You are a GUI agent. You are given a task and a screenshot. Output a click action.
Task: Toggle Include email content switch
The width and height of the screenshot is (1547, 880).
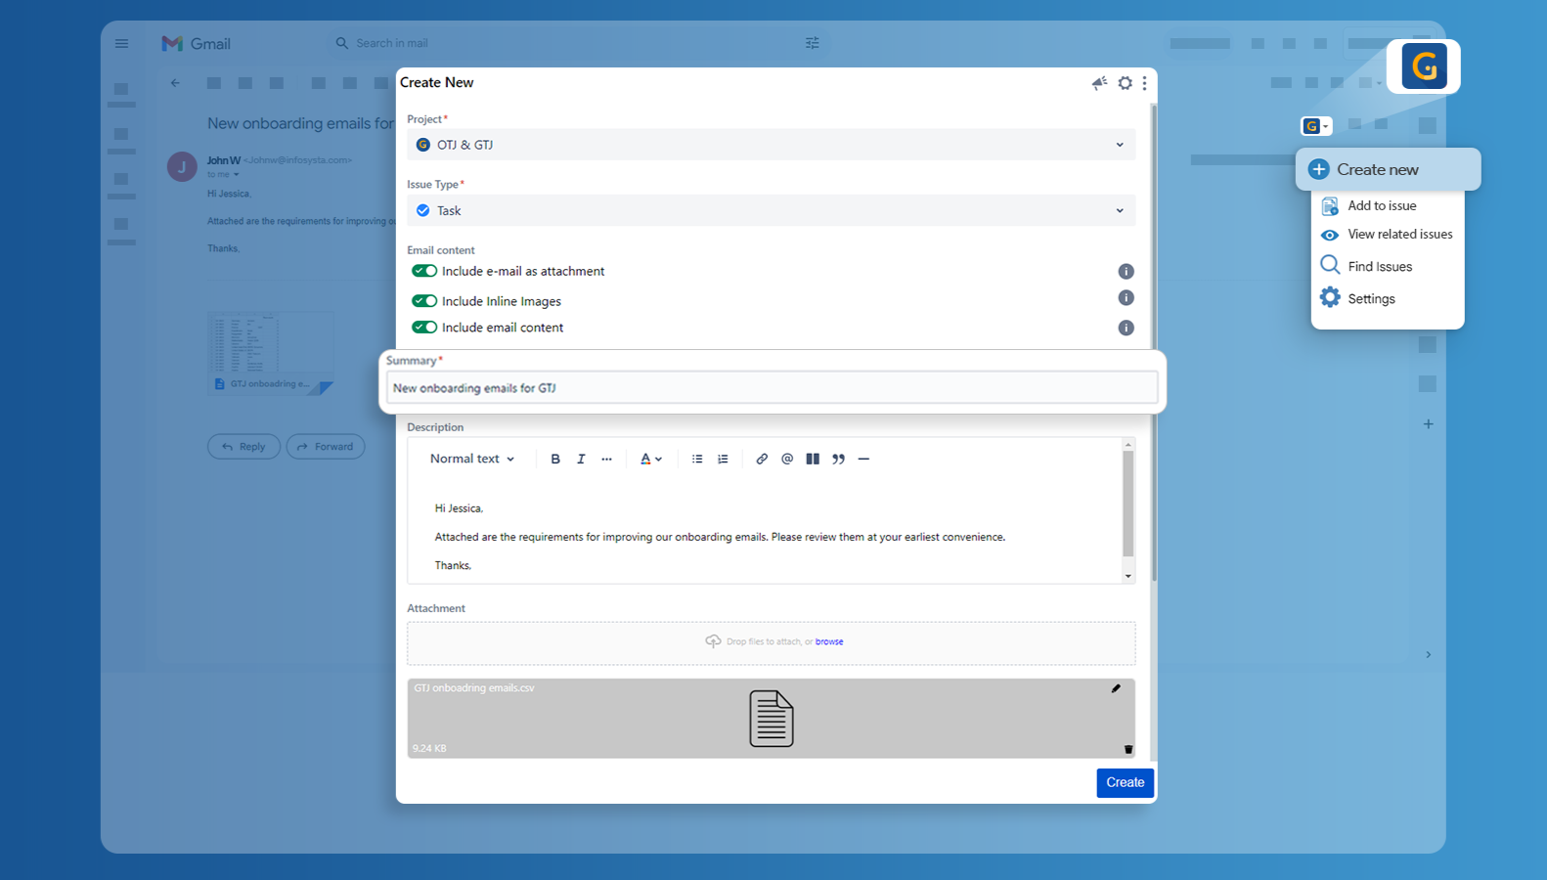424,328
